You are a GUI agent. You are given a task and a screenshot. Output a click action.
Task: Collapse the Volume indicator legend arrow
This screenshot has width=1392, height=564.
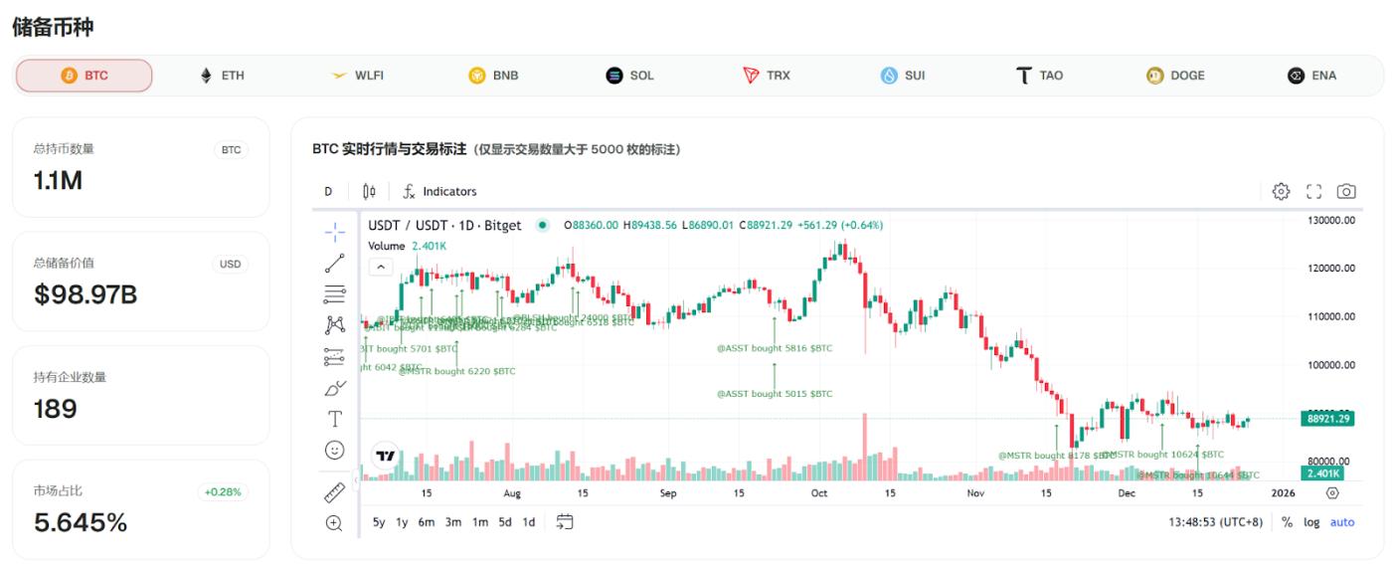coord(380,267)
